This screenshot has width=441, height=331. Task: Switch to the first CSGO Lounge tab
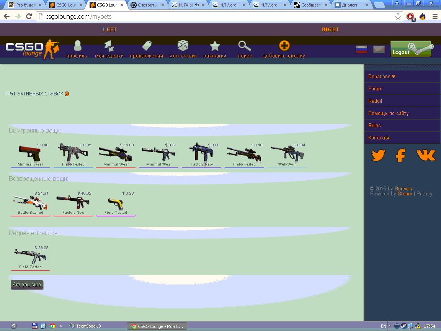click(x=66, y=5)
